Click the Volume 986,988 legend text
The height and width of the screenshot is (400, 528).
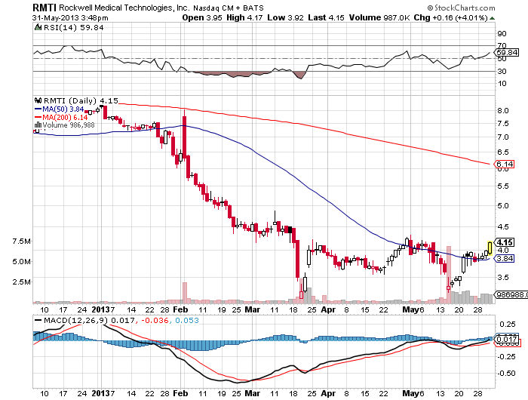69,125
